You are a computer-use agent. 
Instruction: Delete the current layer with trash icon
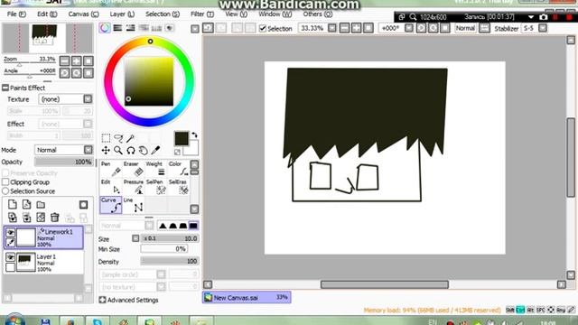tap(55, 218)
